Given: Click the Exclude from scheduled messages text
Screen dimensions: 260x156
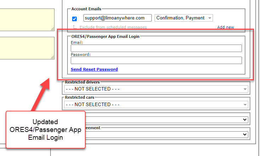Looking at the screenshot, I should click(x=113, y=27).
